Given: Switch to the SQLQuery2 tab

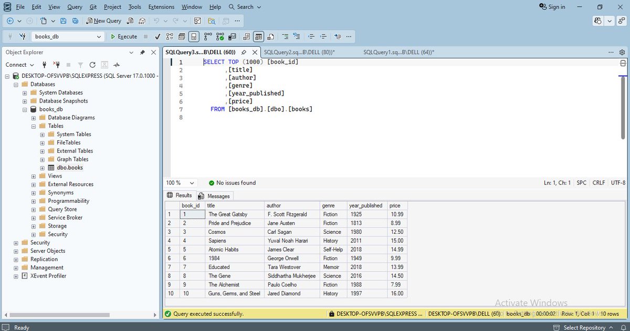Looking at the screenshot, I should pos(299,53).
